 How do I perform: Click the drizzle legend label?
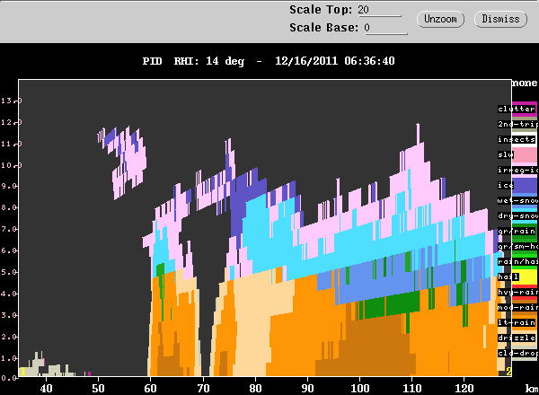[517, 338]
